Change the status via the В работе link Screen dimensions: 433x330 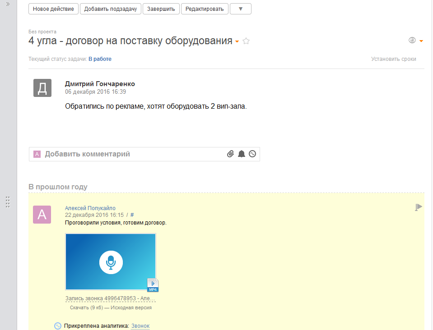[100, 59]
